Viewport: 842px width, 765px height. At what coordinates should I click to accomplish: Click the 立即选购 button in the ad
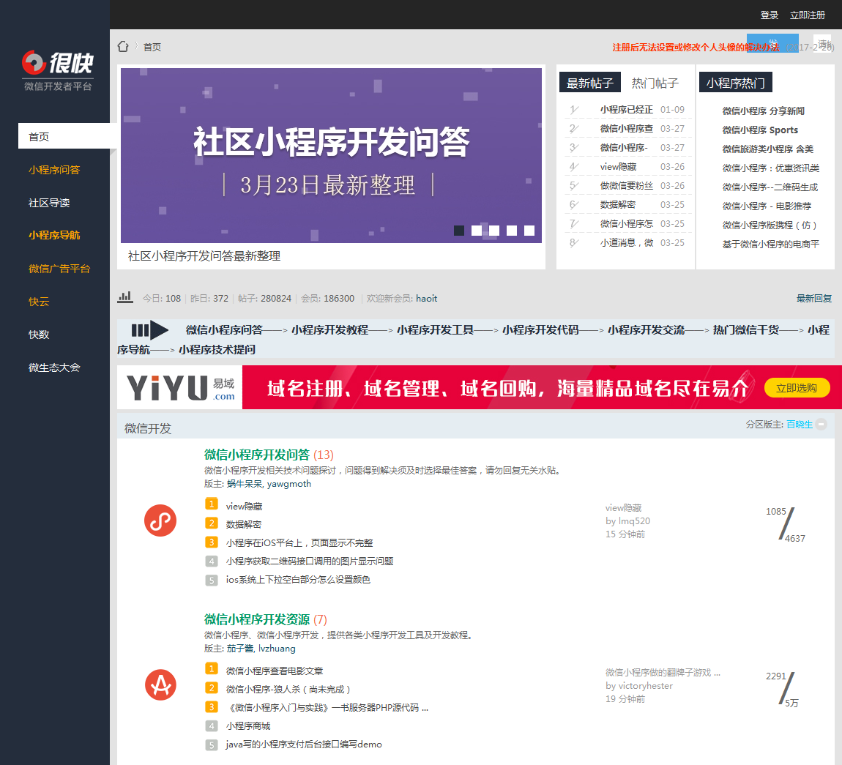[797, 387]
